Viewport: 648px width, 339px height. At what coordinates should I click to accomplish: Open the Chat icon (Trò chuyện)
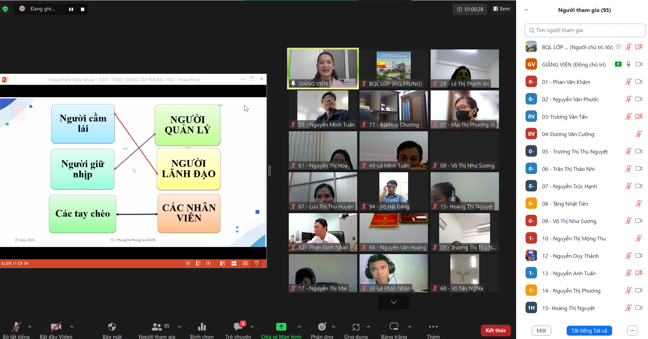point(238,327)
